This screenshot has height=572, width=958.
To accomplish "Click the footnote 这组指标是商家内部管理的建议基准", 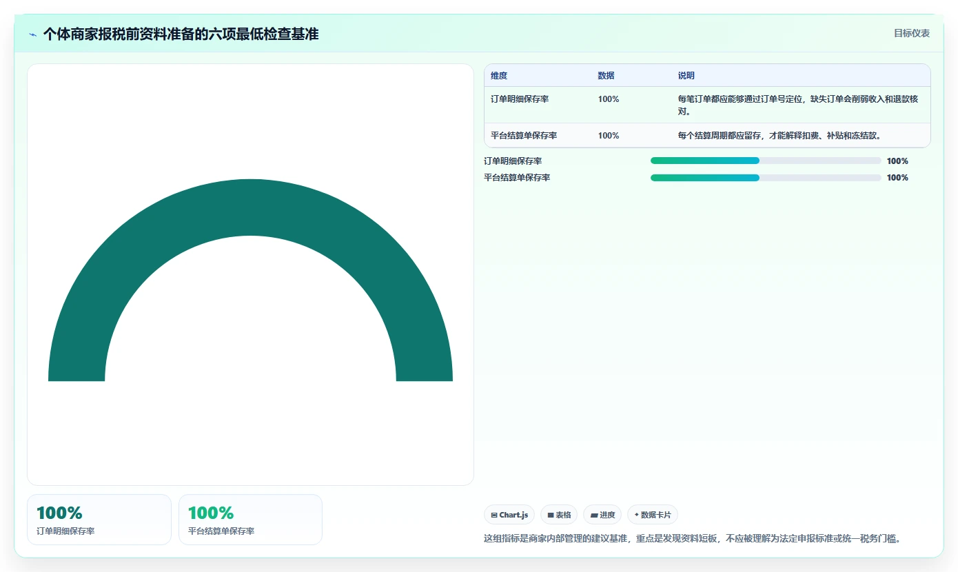I will pos(693,538).
